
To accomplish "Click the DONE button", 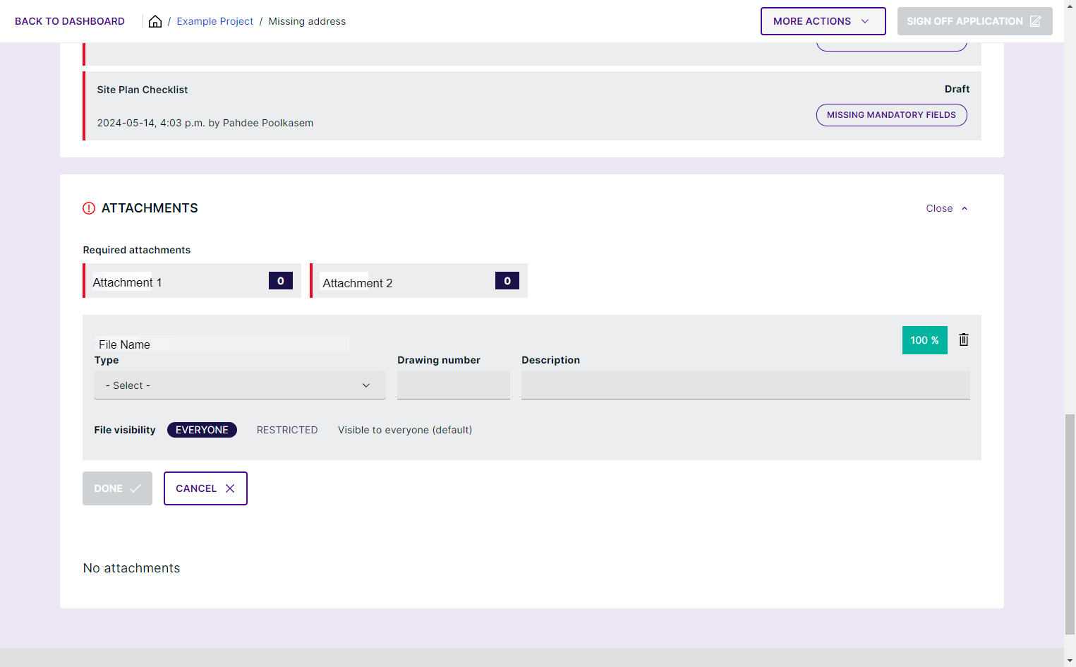I will click(x=117, y=488).
